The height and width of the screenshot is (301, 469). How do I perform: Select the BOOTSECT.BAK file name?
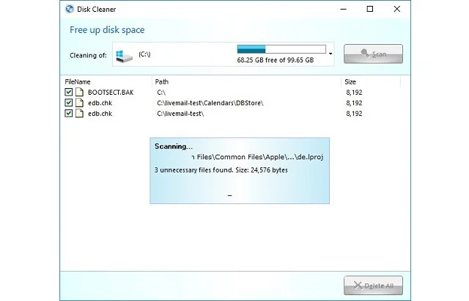[109, 93]
